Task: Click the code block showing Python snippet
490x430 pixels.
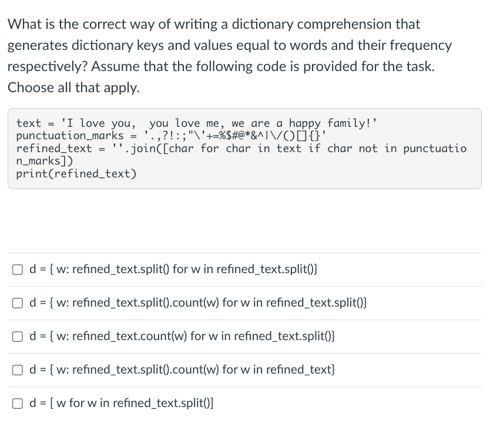Action: pos(244,148)
